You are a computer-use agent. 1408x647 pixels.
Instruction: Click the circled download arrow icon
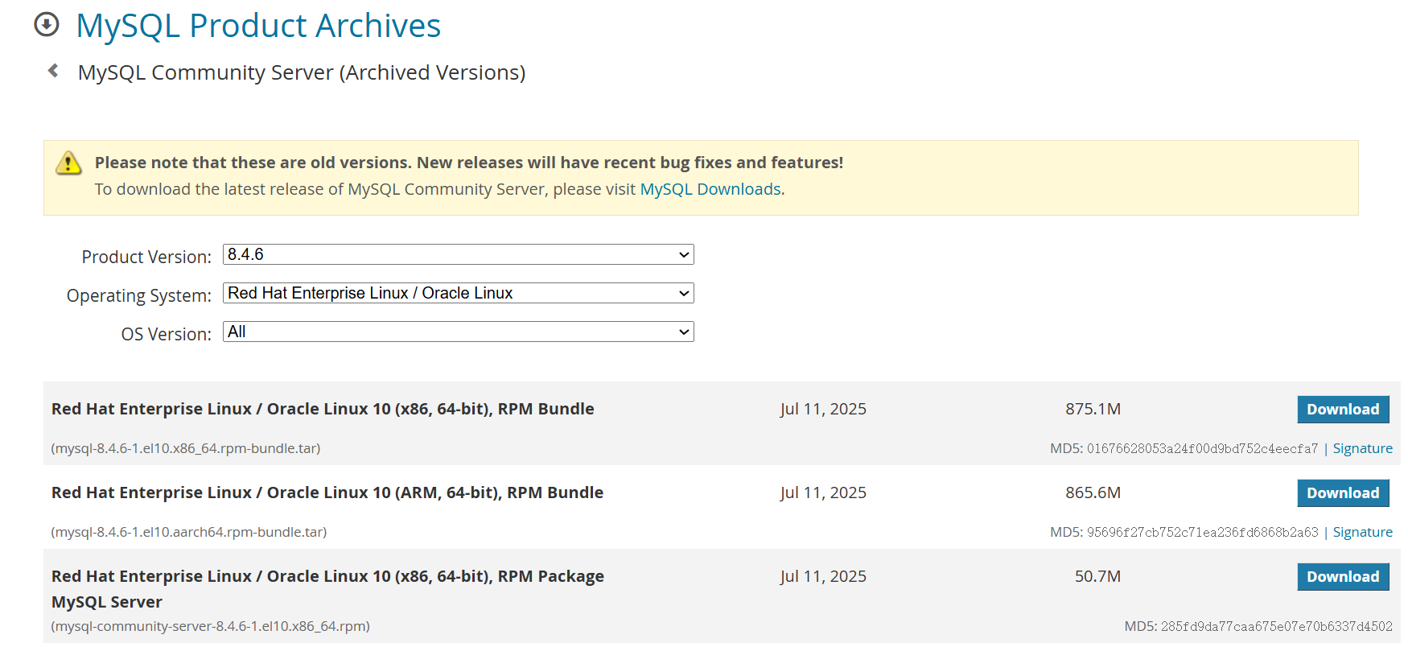47,25
